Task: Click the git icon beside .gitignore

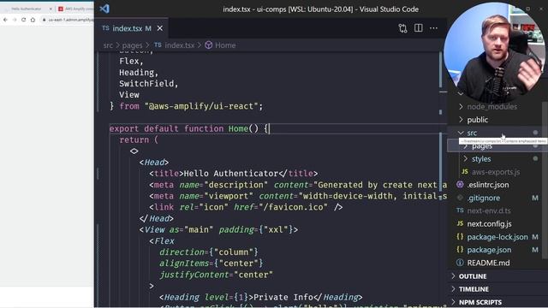Action: [x=460, y=198]
